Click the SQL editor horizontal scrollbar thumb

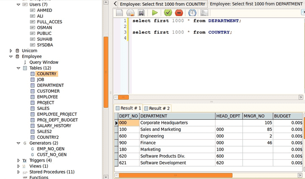click(x=123, y=97)
